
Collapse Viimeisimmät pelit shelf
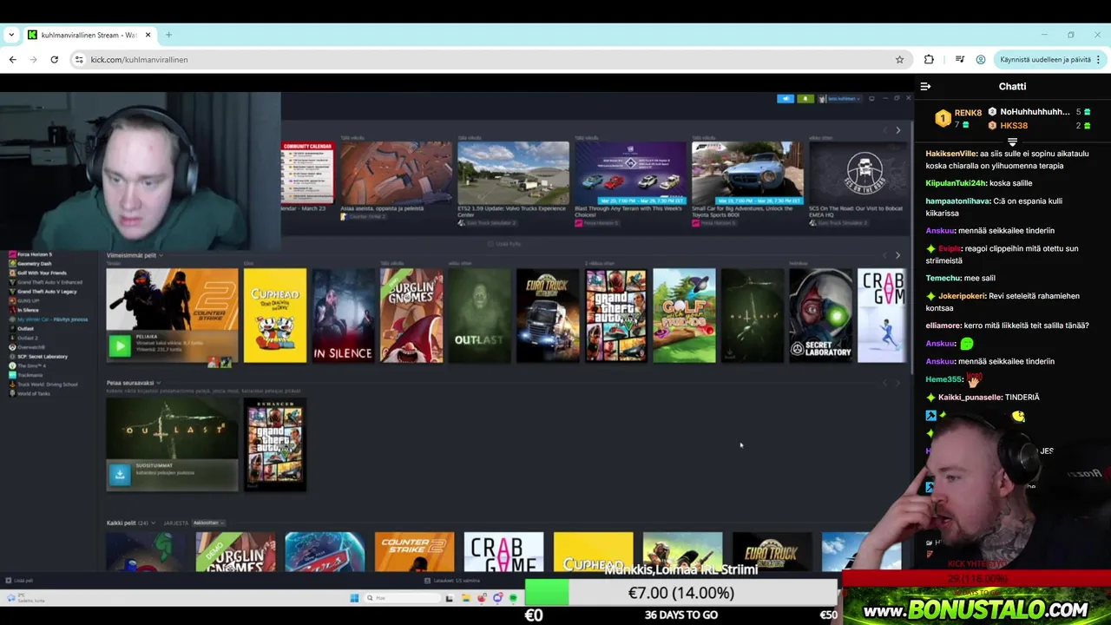click(161, 255)
